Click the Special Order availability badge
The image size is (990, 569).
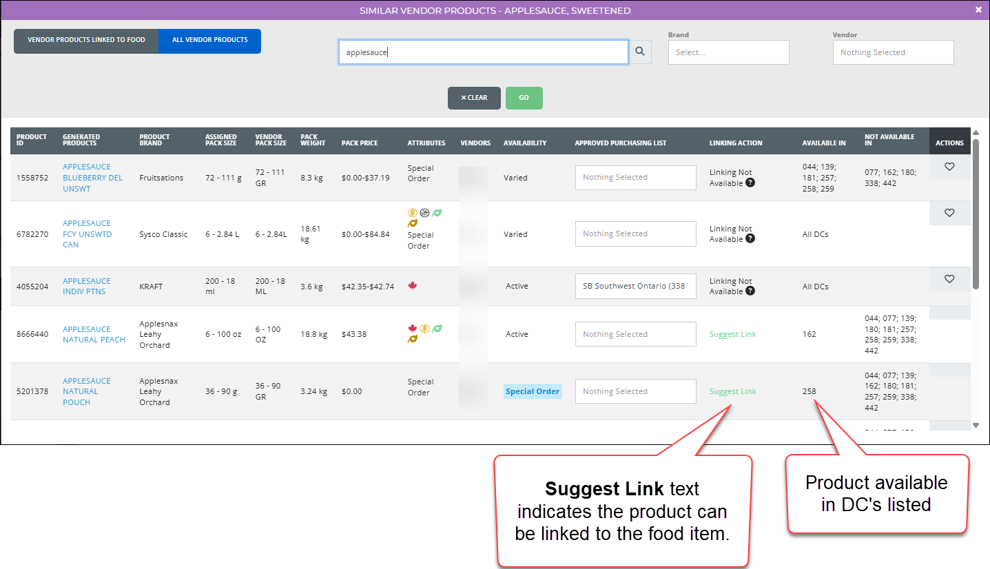click(x=533, y=391)
